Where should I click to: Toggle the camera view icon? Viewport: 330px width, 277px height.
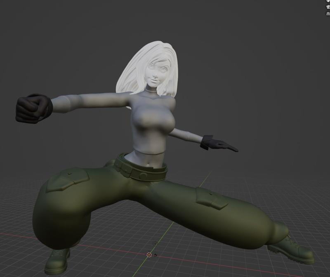click(x=328, y=7)
